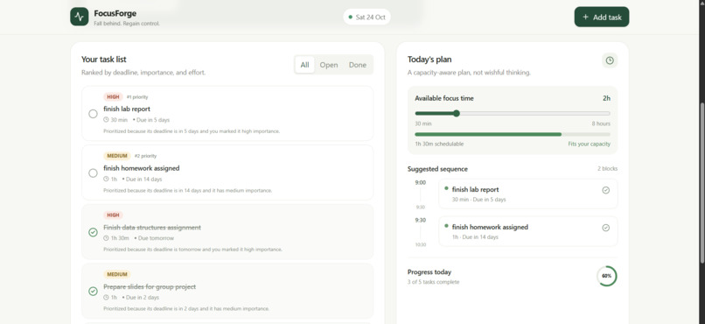Click the '2h' focus time value
Image resolution: width=705 pixels, height=324 pixels.
point(606,98)
